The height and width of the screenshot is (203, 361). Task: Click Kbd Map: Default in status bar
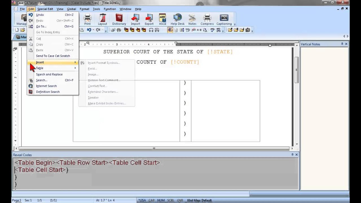tap(199, 200)
